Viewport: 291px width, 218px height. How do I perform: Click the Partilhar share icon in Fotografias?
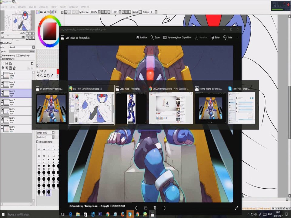137,38
